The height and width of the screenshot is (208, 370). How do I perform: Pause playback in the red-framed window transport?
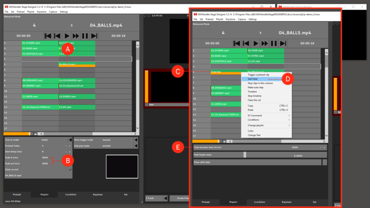[x=274, y=43]
